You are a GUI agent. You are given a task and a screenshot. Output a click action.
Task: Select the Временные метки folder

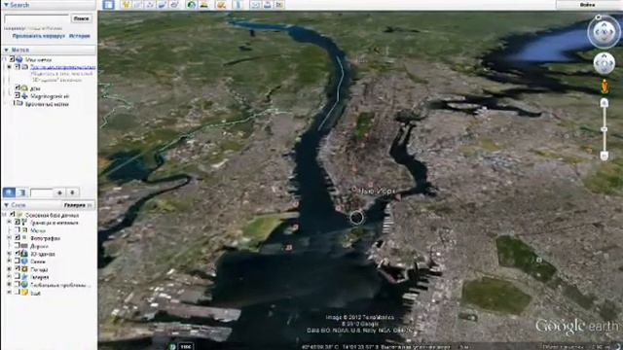coord(47,104)
